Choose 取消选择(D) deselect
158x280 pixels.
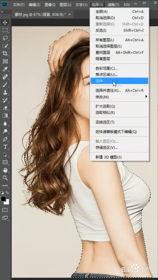[119, 18]
